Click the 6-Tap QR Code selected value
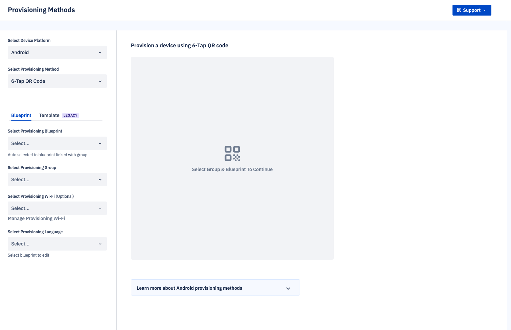This screenshot has width=511, height=330. point(28,81)
